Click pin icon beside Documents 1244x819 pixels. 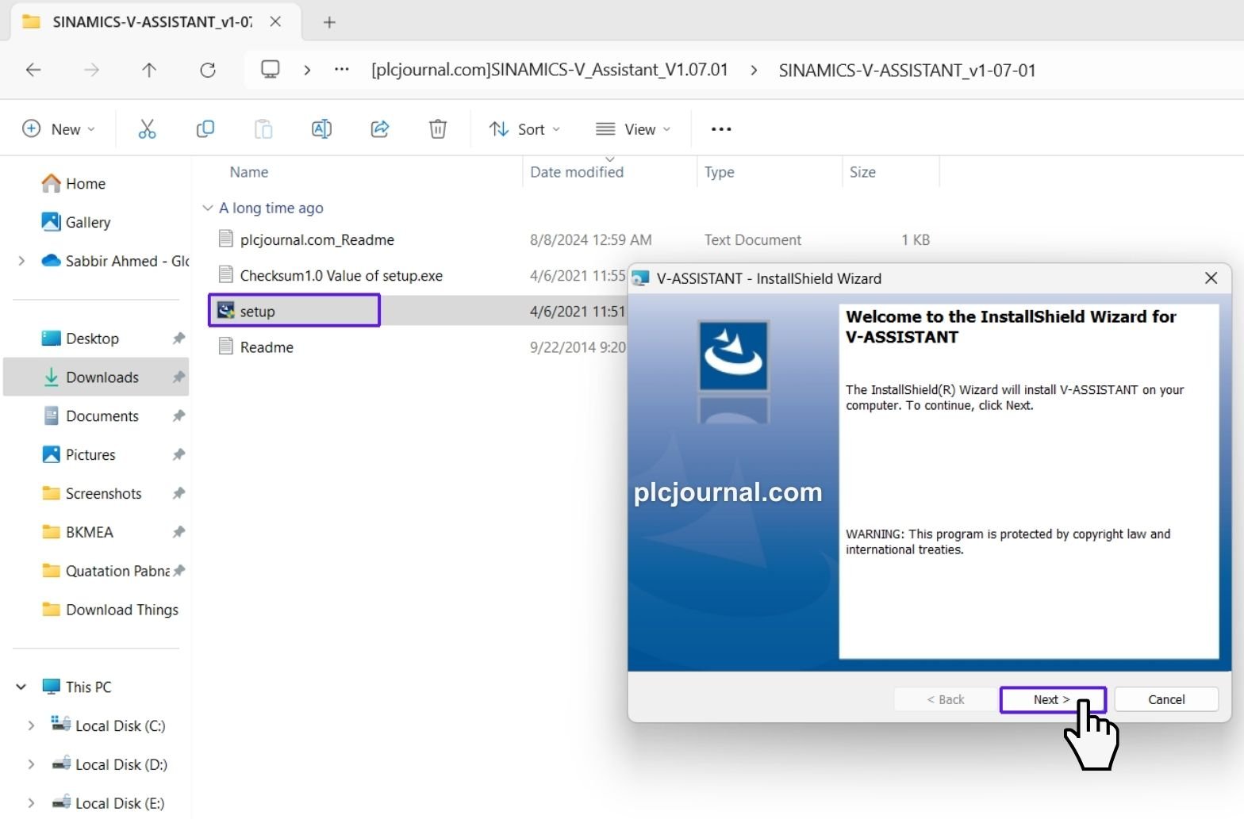click(179, 416)
